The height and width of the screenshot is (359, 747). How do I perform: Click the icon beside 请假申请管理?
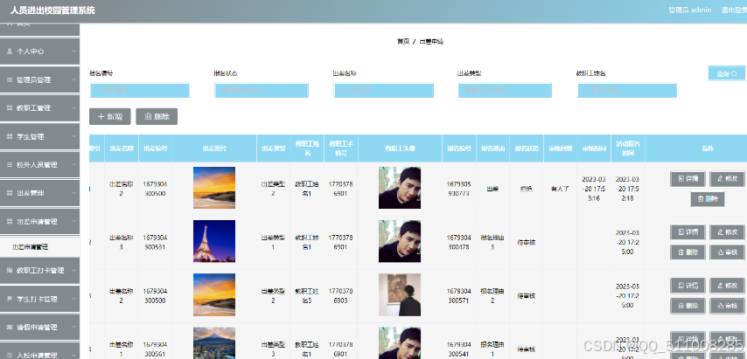pos(10,328)
